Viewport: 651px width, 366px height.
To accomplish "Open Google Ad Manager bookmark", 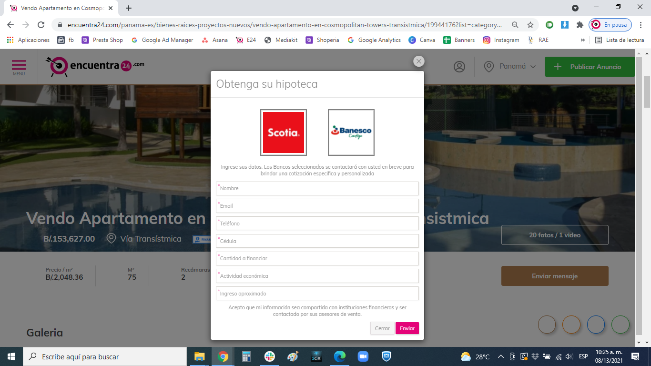I will click(163, 40).
